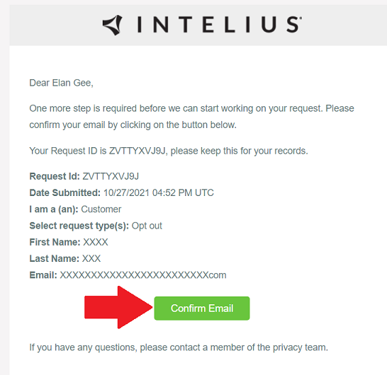Click the First Name field value
The image size is (387, 375).
pos(96,242)
